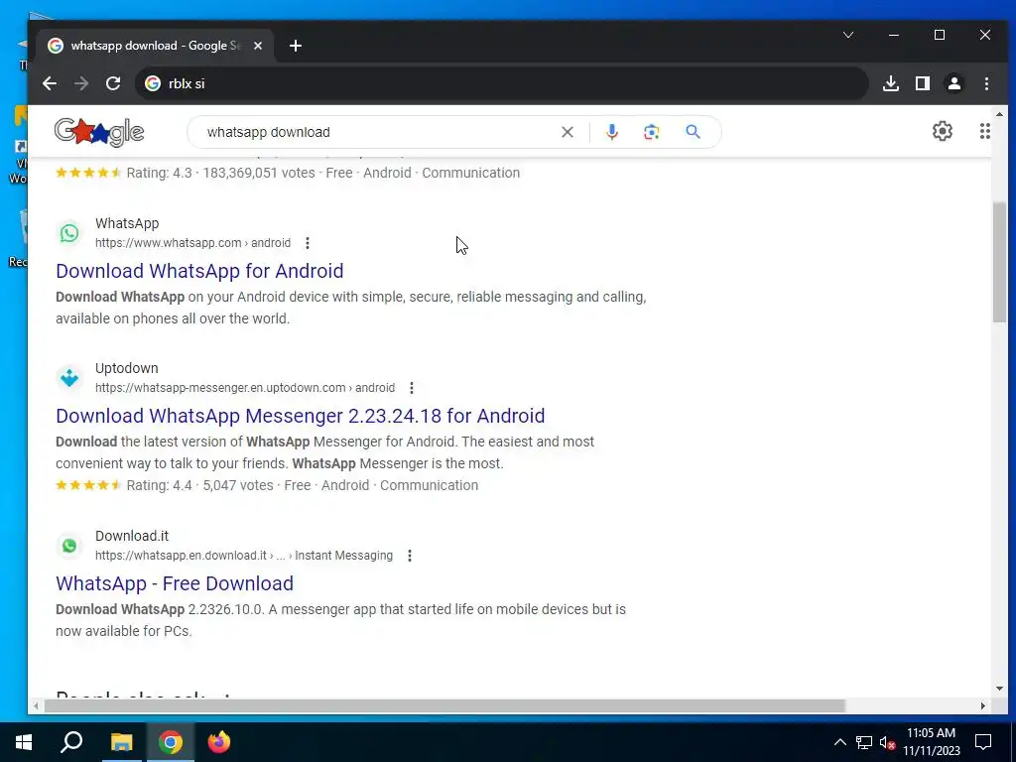Click the whatsapp-messenger.en.uptodown.com URL
Viewport: 1016px width, 762px height.
(245, 388)
